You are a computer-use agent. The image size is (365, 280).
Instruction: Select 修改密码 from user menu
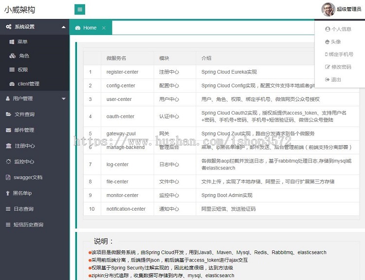pos(340,67)
